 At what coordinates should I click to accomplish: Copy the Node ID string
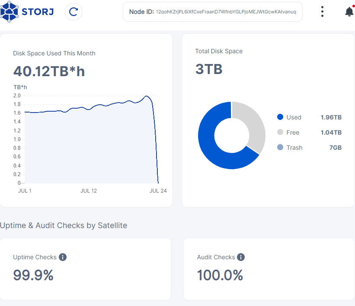click(226, 12)
